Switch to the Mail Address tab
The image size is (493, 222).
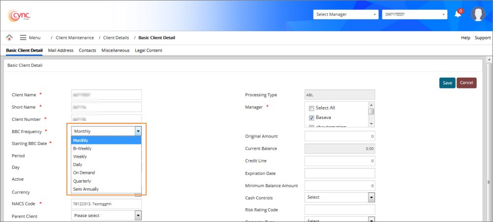coord(61,50)
